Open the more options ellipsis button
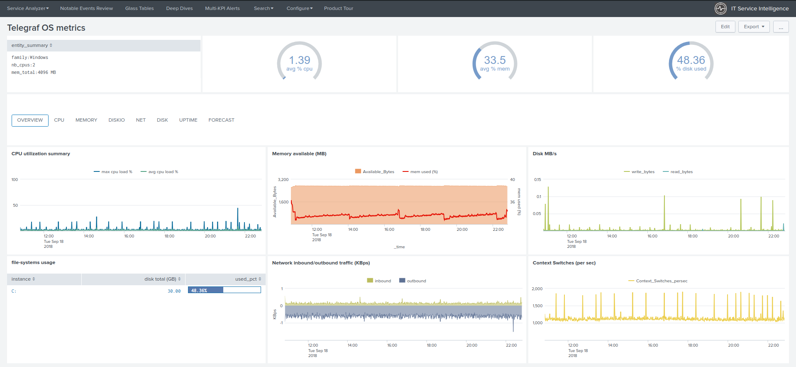The height and width of the screenshot is (367, 796). 781,27
